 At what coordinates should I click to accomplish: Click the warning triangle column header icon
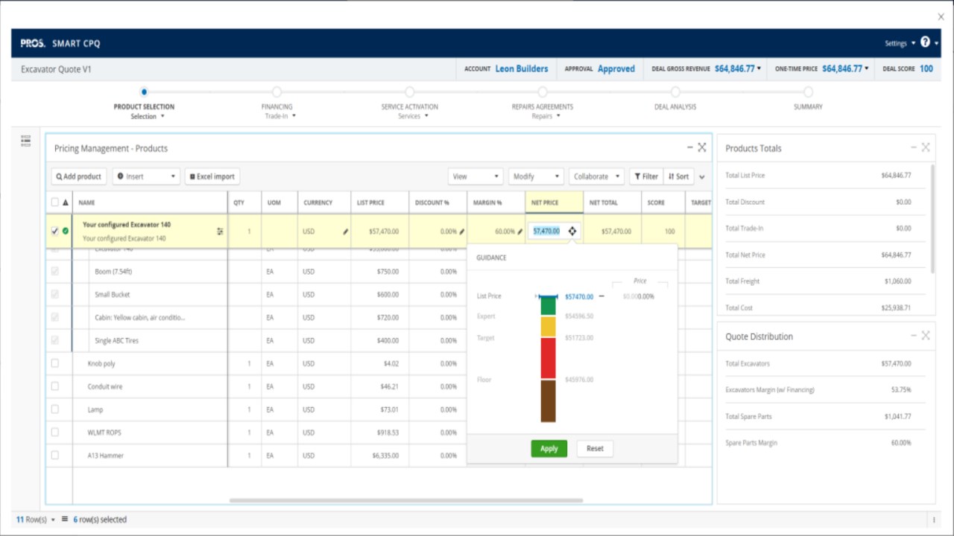[66, 202]
